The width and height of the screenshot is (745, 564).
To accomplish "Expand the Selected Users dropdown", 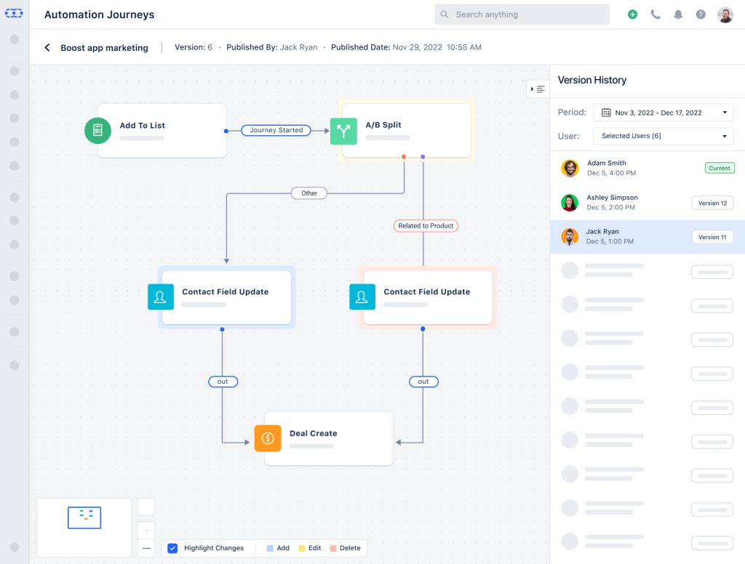I will coord(663,136).
